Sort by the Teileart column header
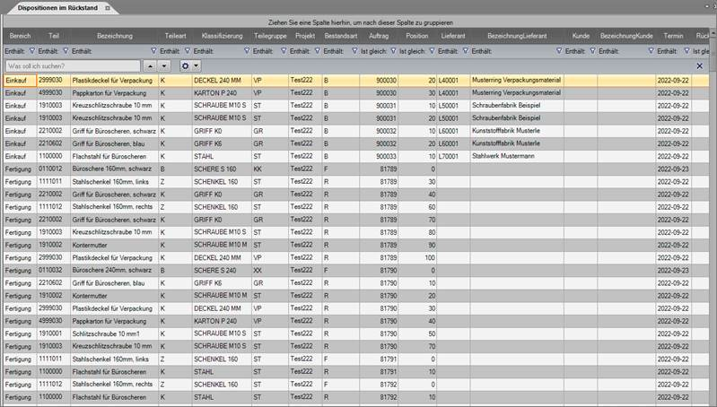 (x=175, y=36)
